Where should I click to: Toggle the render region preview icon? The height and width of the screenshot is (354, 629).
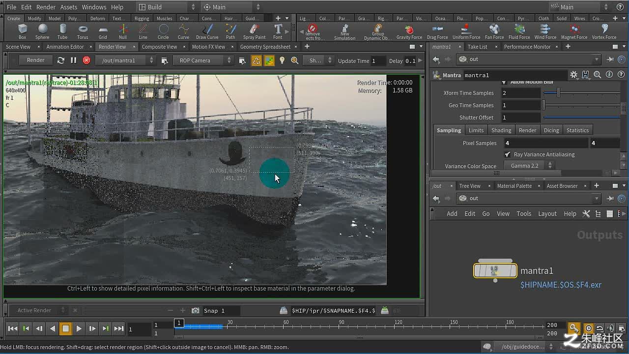(269, 60)
